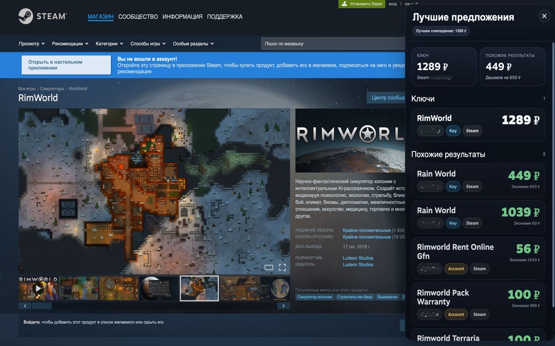Viewport: 555px width, 346px height.
Task: Click Key badge on RimWorld 1289 ₽ offer
Action: 453,131
